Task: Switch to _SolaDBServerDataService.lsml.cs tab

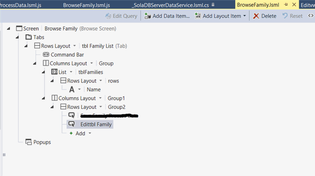Action: click(171, 5)
